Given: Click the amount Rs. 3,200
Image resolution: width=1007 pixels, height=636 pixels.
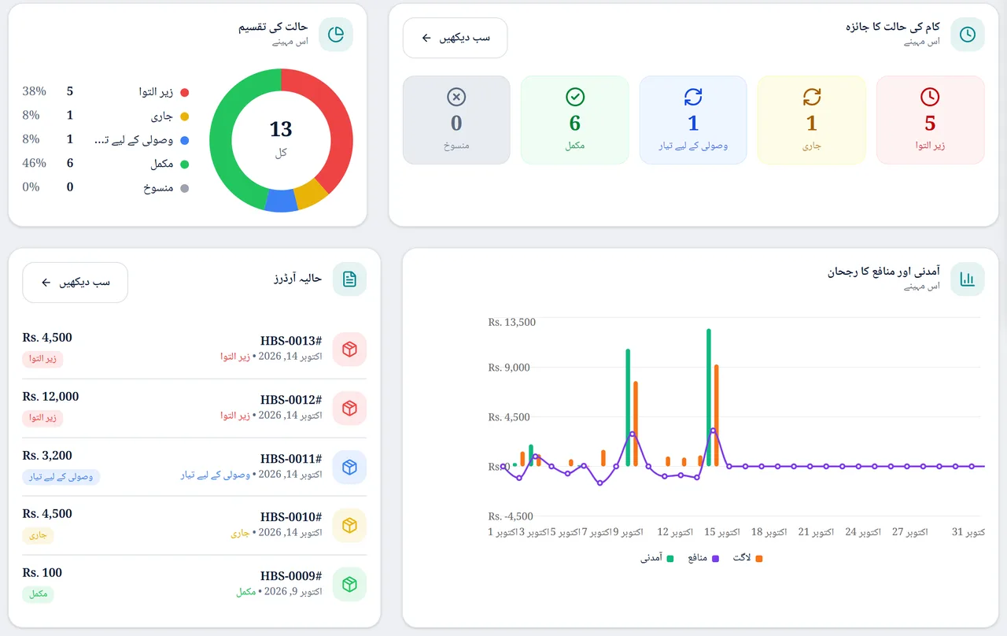Looking at the screenshot, I should point(47,456).
